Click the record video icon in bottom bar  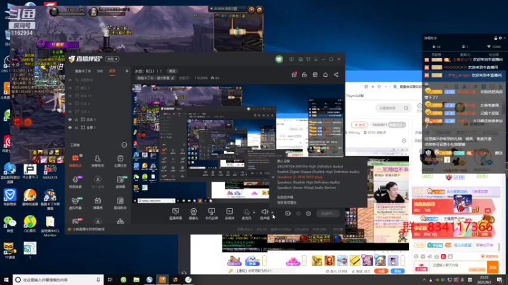[288, 213]
